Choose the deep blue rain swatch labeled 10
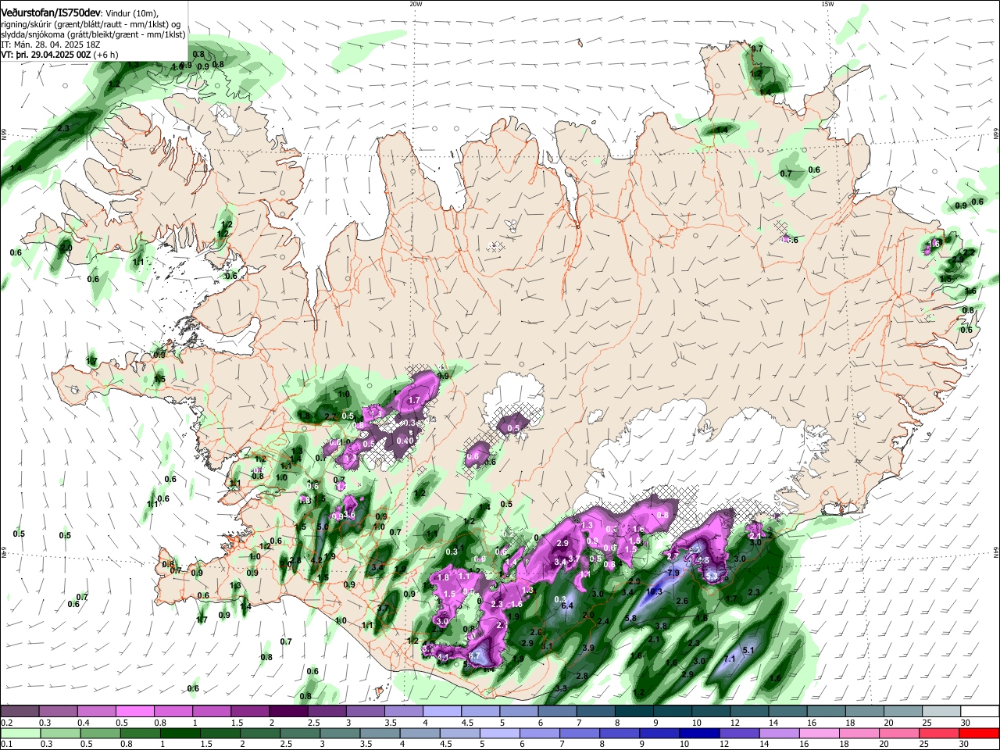The image size is (1000, 750). (x=700, y=733)
